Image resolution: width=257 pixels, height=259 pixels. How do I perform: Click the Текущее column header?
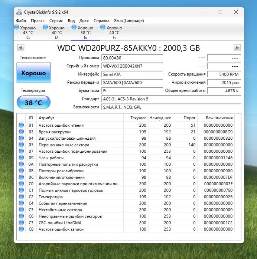point(136,118)
